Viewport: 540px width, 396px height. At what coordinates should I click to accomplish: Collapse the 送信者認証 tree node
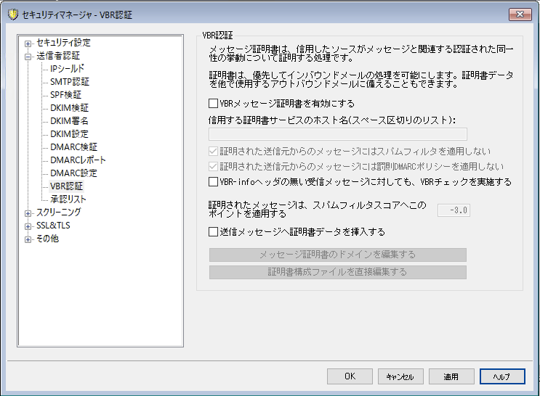(x=28, y=57)
